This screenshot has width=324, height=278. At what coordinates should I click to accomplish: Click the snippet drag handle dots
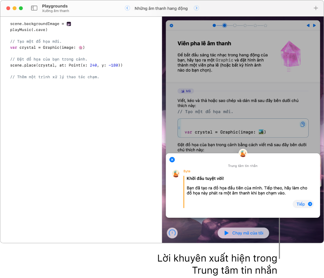coord(179,128)
